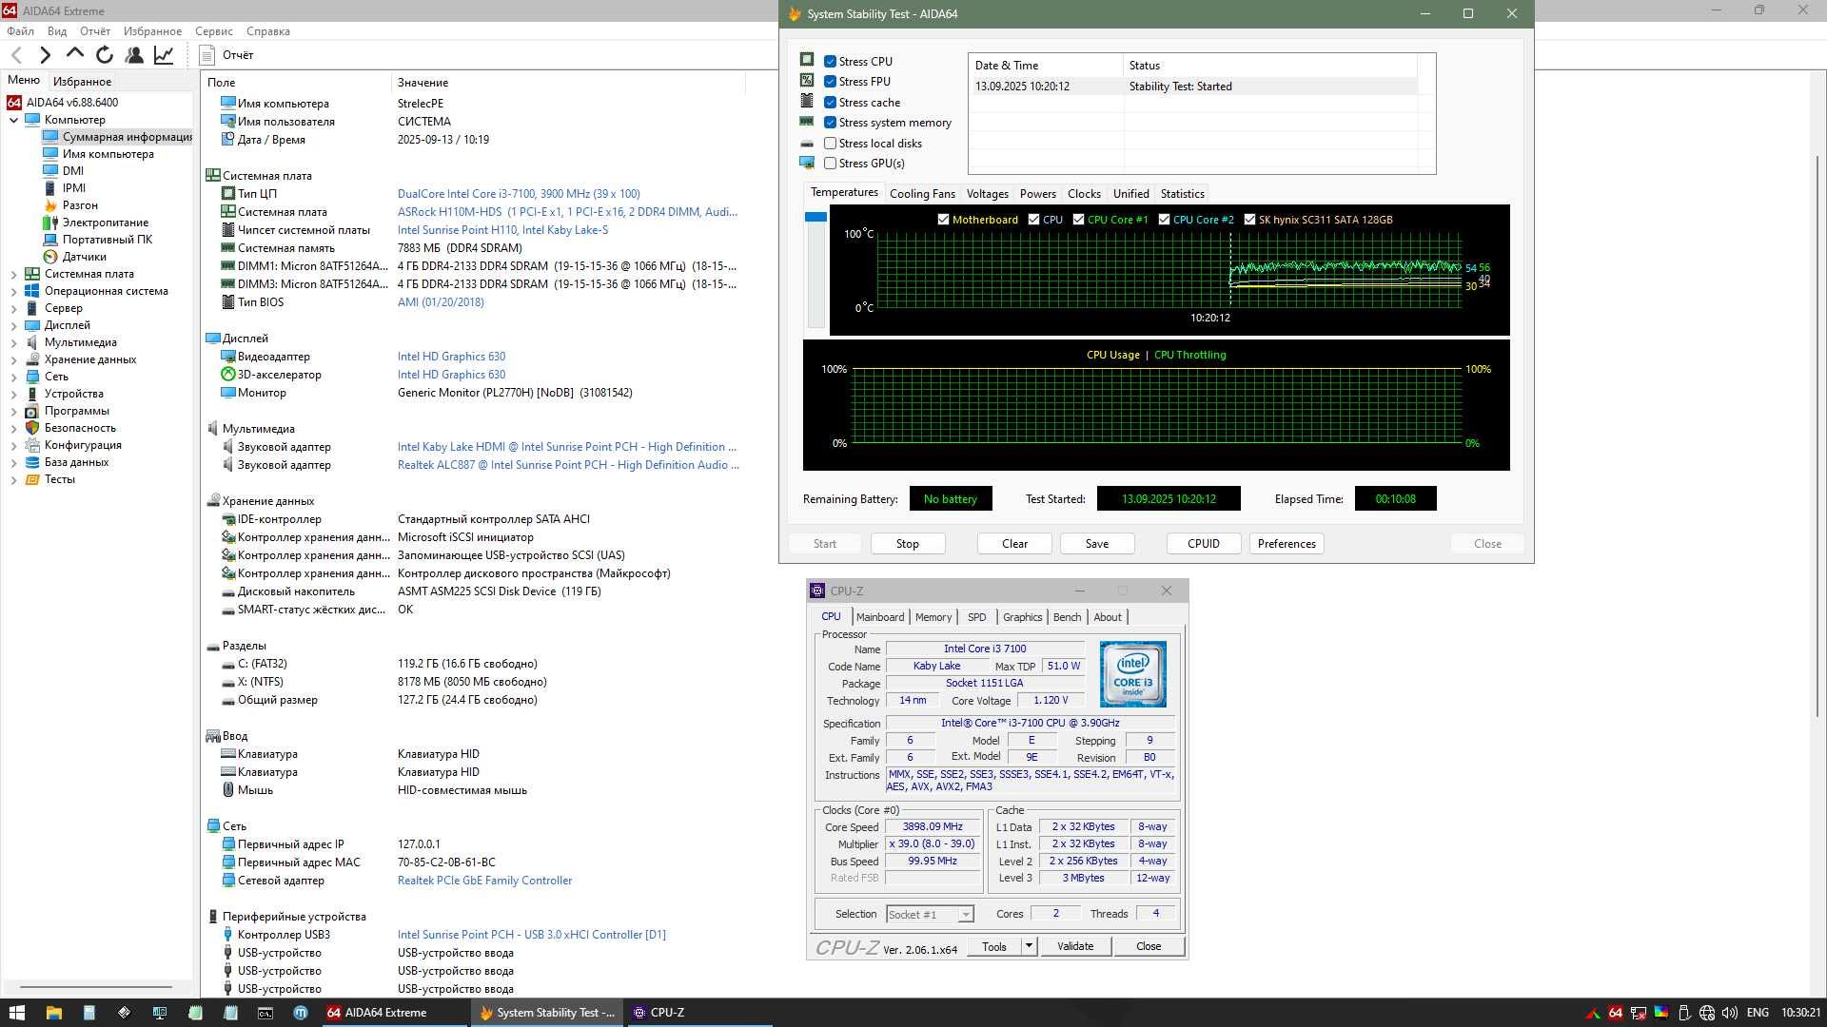Click the Intel Core i3 logo in CPU-Z
Image resolution: width=1827 pixels, height=1027 pixels.
[1132, 674]
